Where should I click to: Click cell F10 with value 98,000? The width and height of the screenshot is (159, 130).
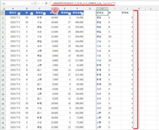77,56
